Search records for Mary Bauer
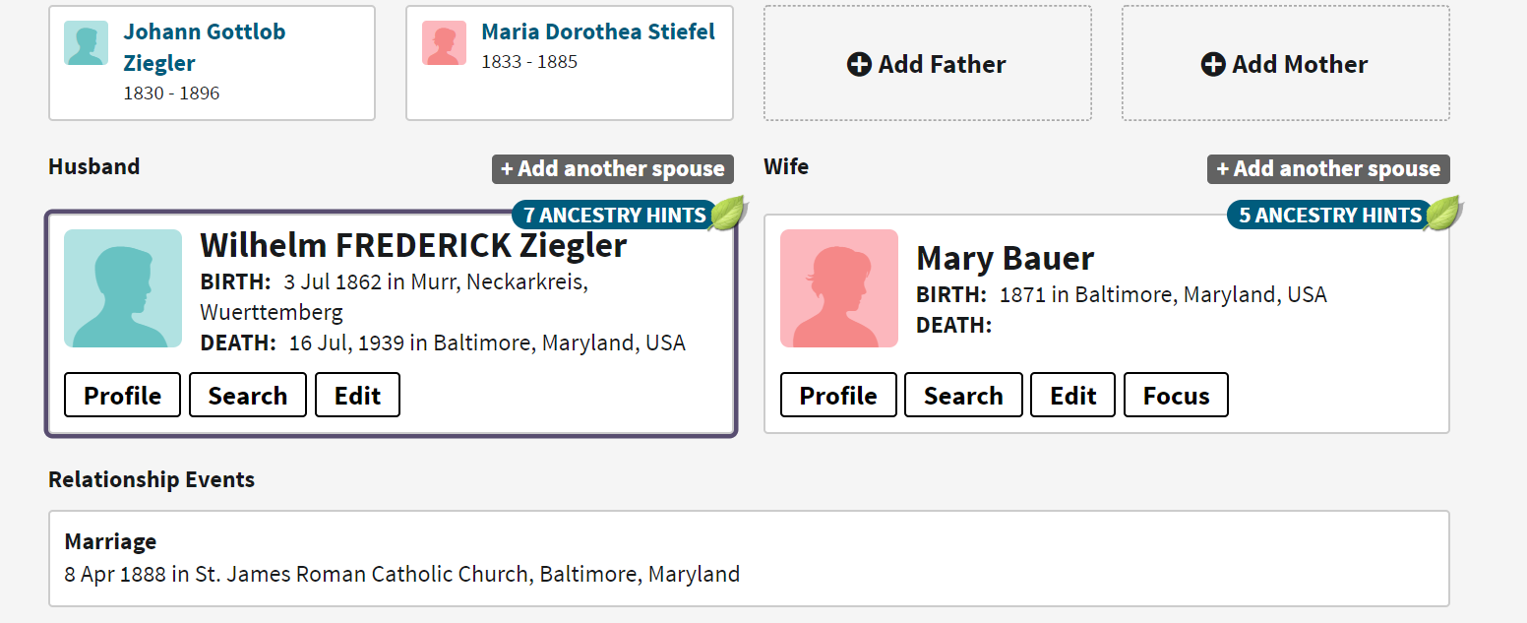The image size is (1527, 623). point(963,395)
